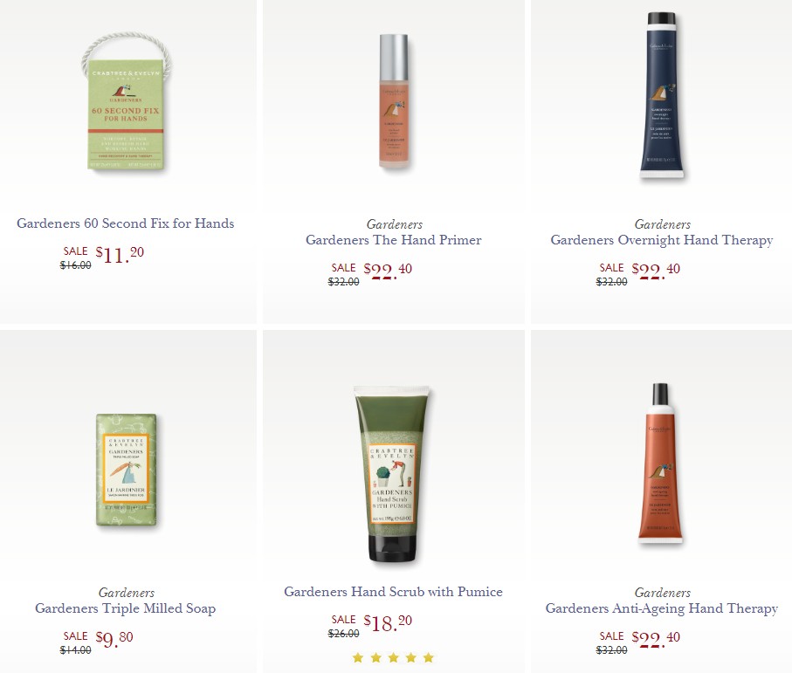Open the Triple Milled Soap bar image
Screen dimensions: 792x673
[x=127, y=470]
